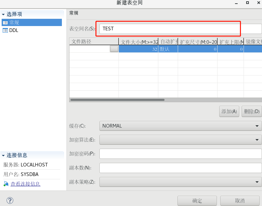Click the 扩充上限 cell showing 0
The image size is (262, 206).
(x=231, y=49)
